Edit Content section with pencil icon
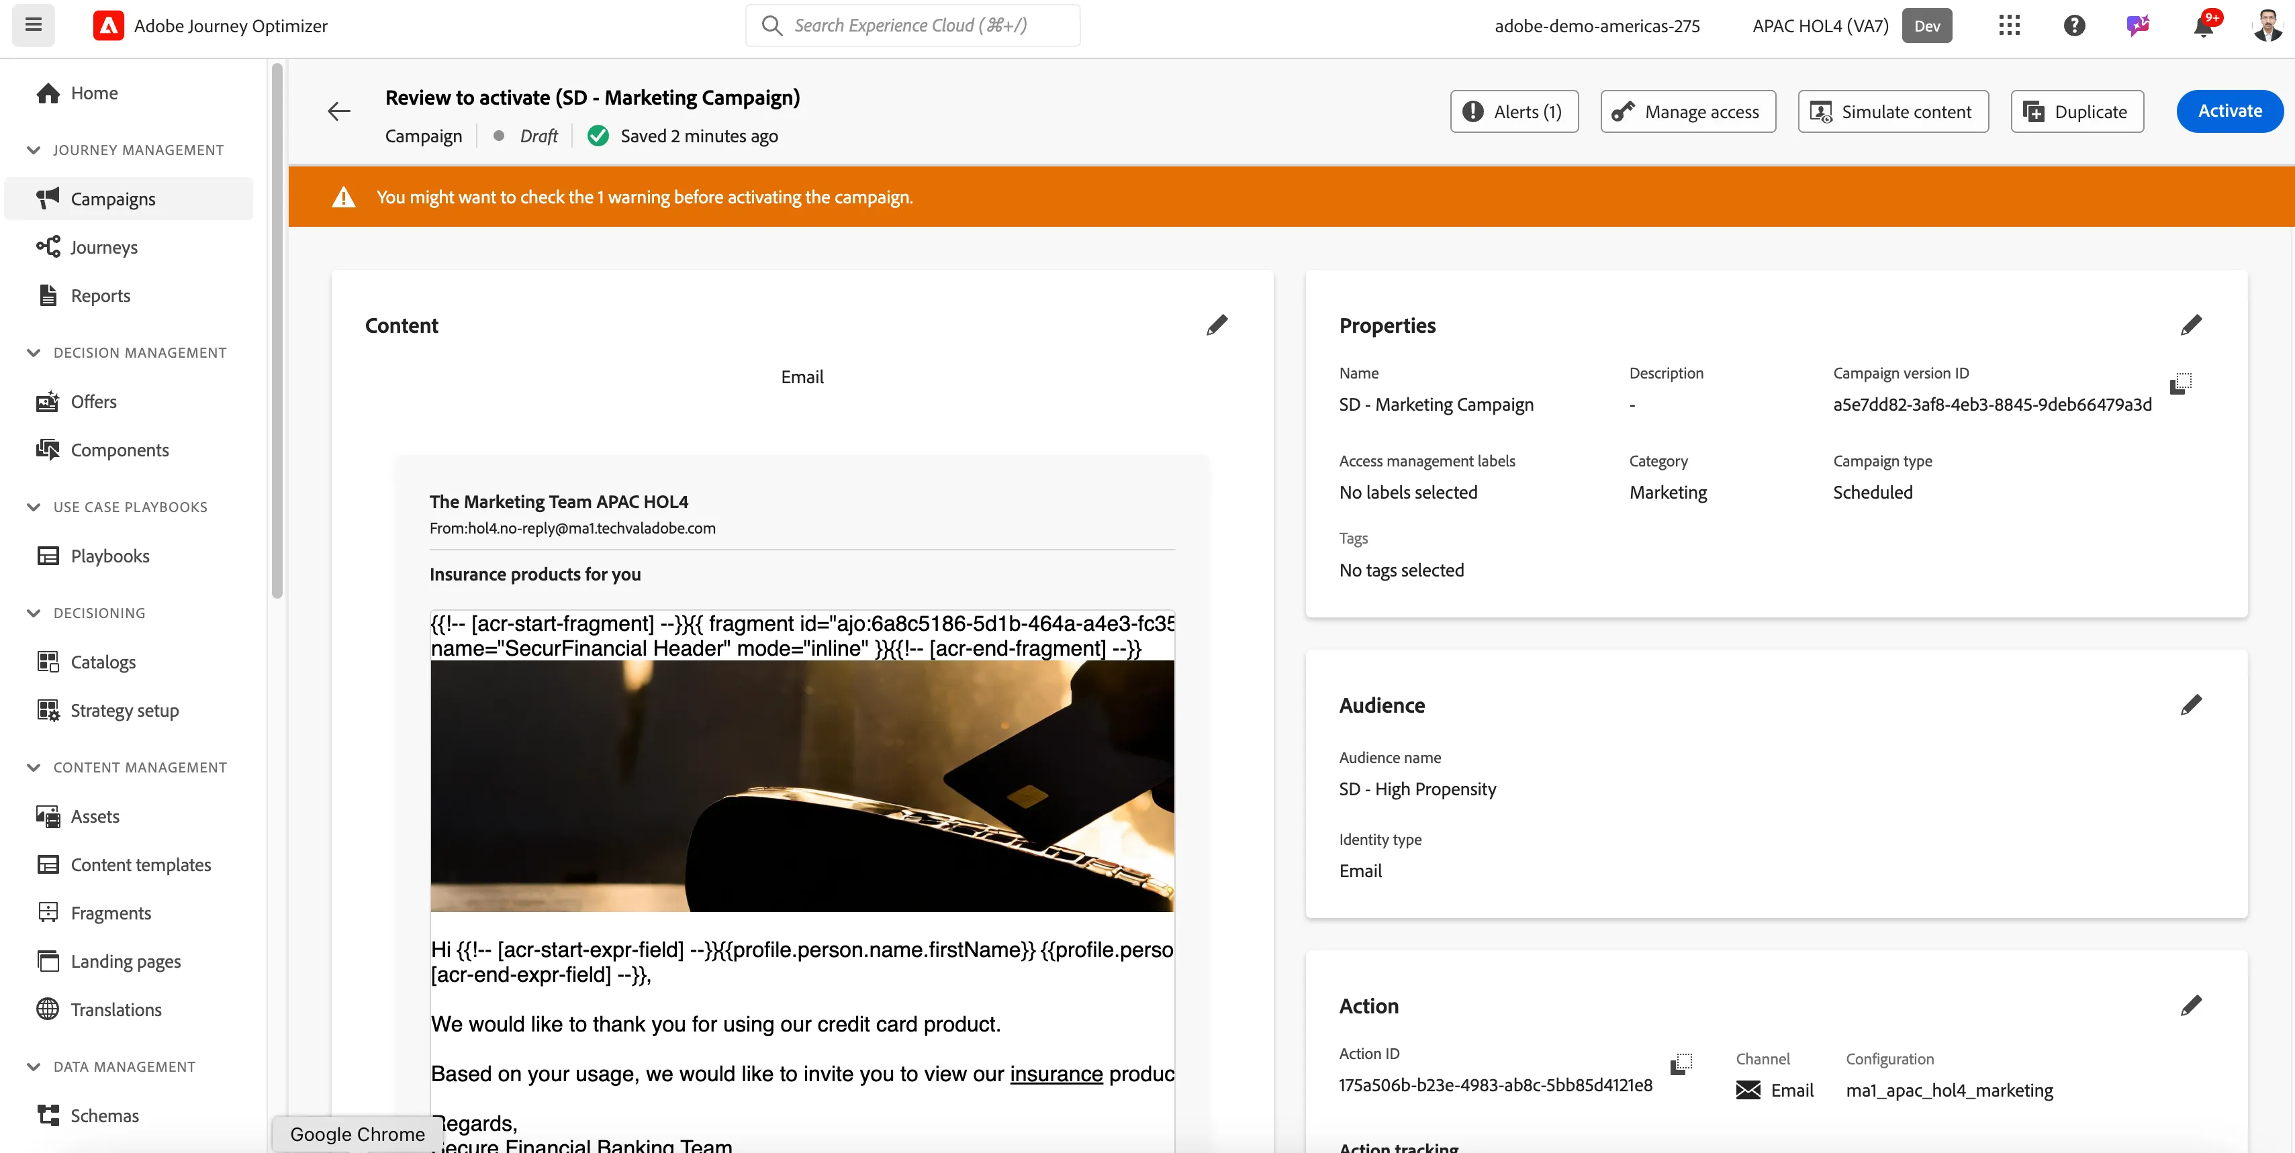This screenshot has width=2295, height=1153. tap(1217, 325)
